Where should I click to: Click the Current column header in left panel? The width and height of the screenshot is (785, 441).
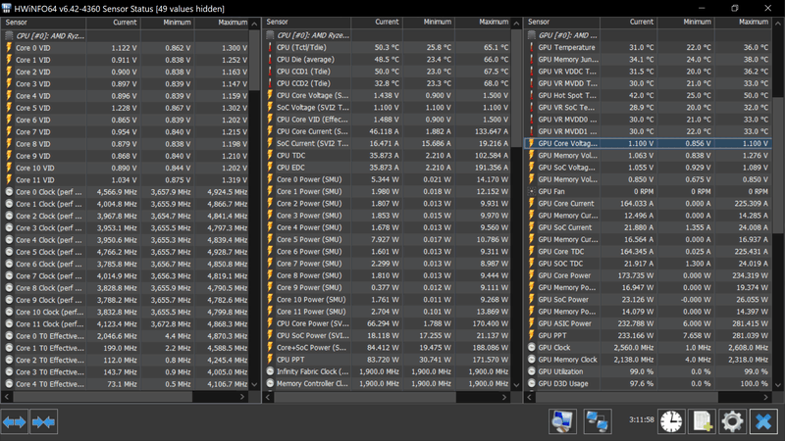[x=114, y=23]
